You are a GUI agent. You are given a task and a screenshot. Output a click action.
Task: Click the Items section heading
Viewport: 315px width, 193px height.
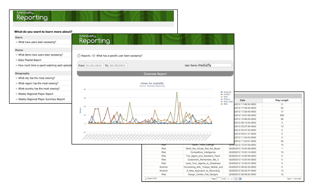pos(19,50)
